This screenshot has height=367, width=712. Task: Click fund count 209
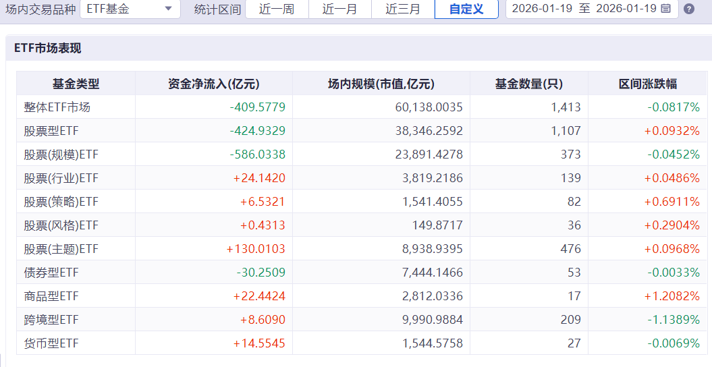tap(571, 319)
